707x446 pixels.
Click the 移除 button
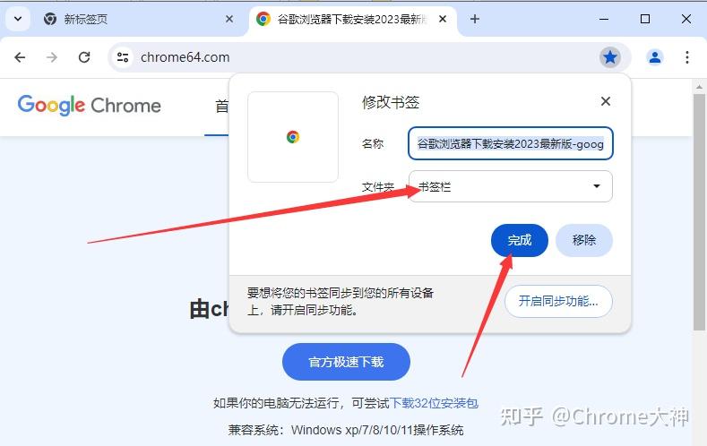coord(584,240)
